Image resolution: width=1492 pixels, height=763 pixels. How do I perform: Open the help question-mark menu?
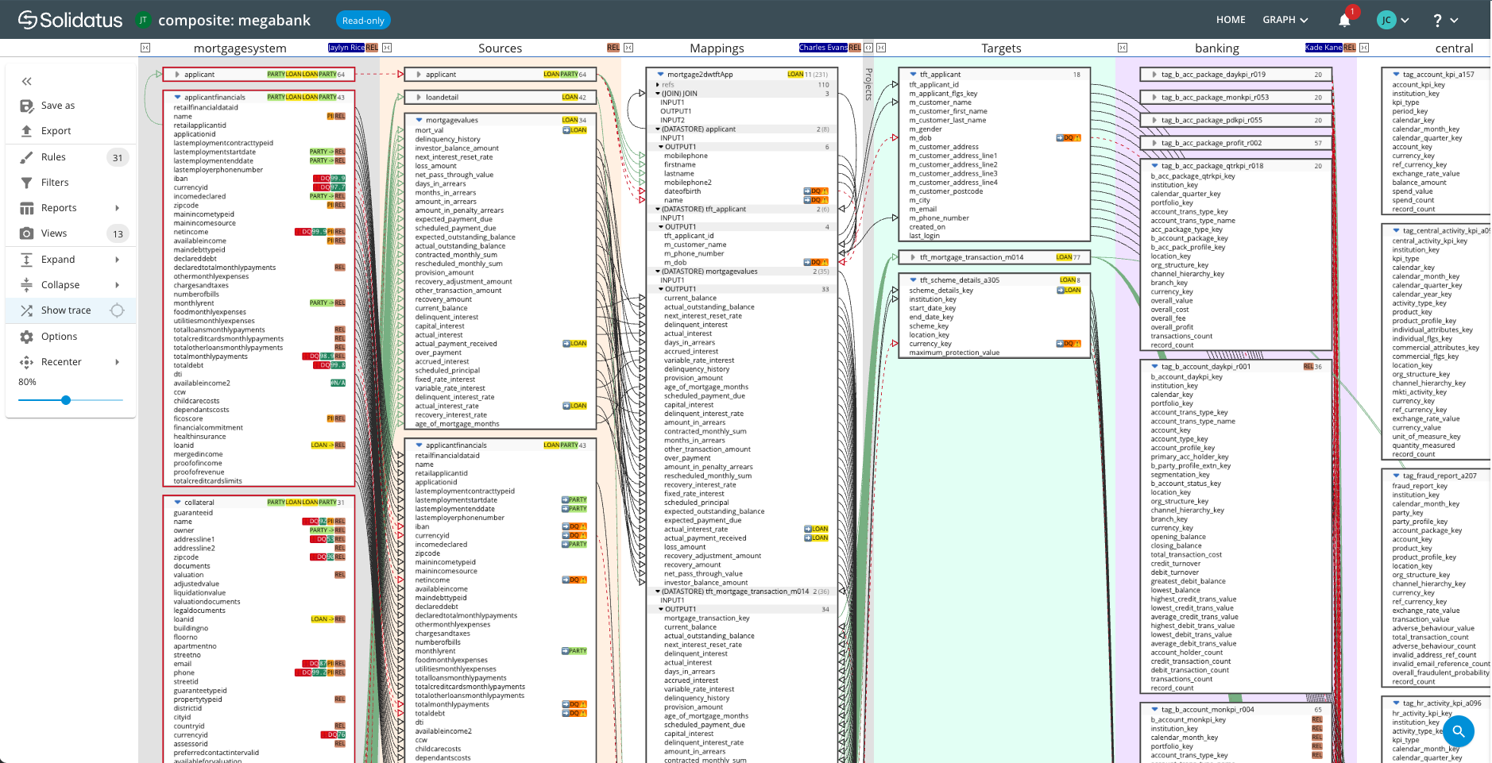point(1446,20)
